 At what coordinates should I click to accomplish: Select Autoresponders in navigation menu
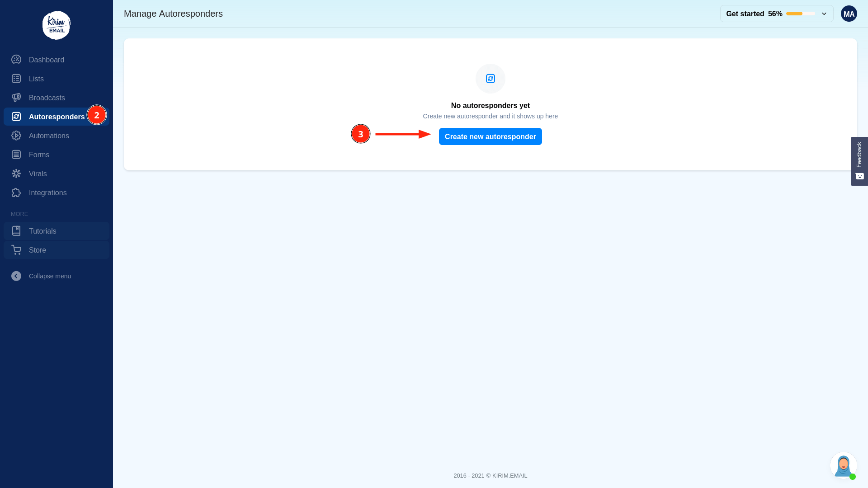pos(56,116)
